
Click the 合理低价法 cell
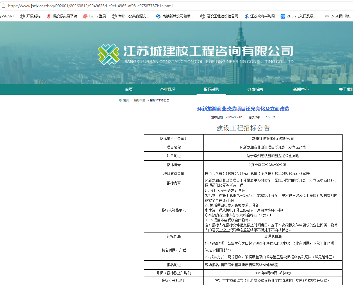273,236
